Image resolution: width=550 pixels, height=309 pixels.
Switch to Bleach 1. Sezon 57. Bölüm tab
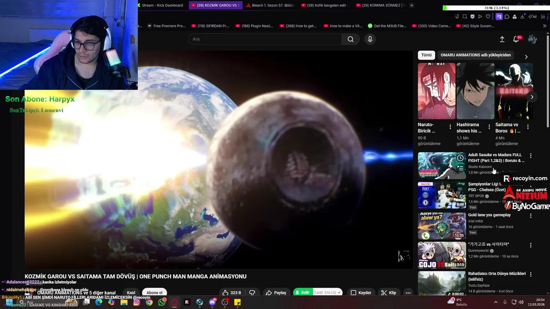(x=270, y=5)
